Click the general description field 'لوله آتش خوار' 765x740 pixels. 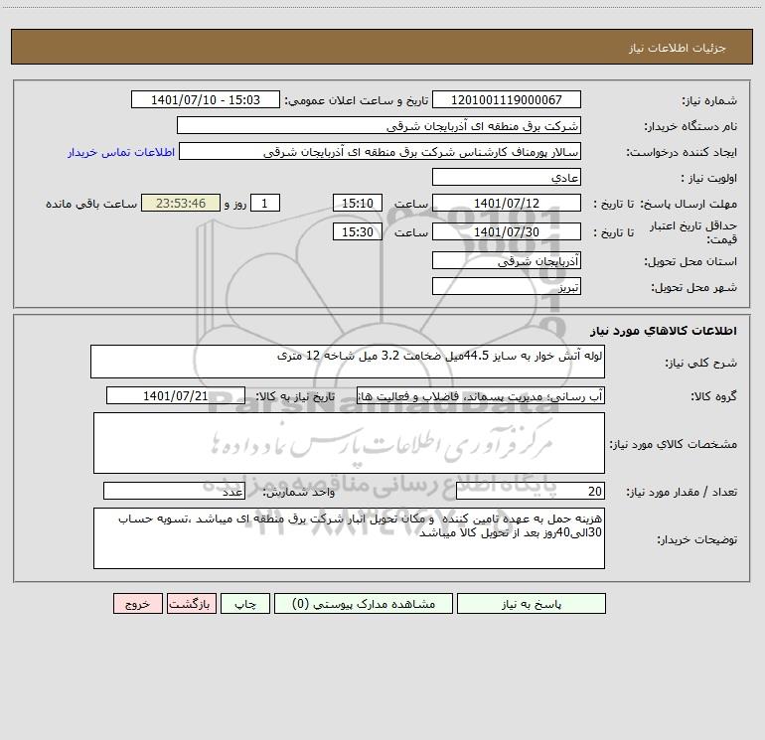click(348, 362)
